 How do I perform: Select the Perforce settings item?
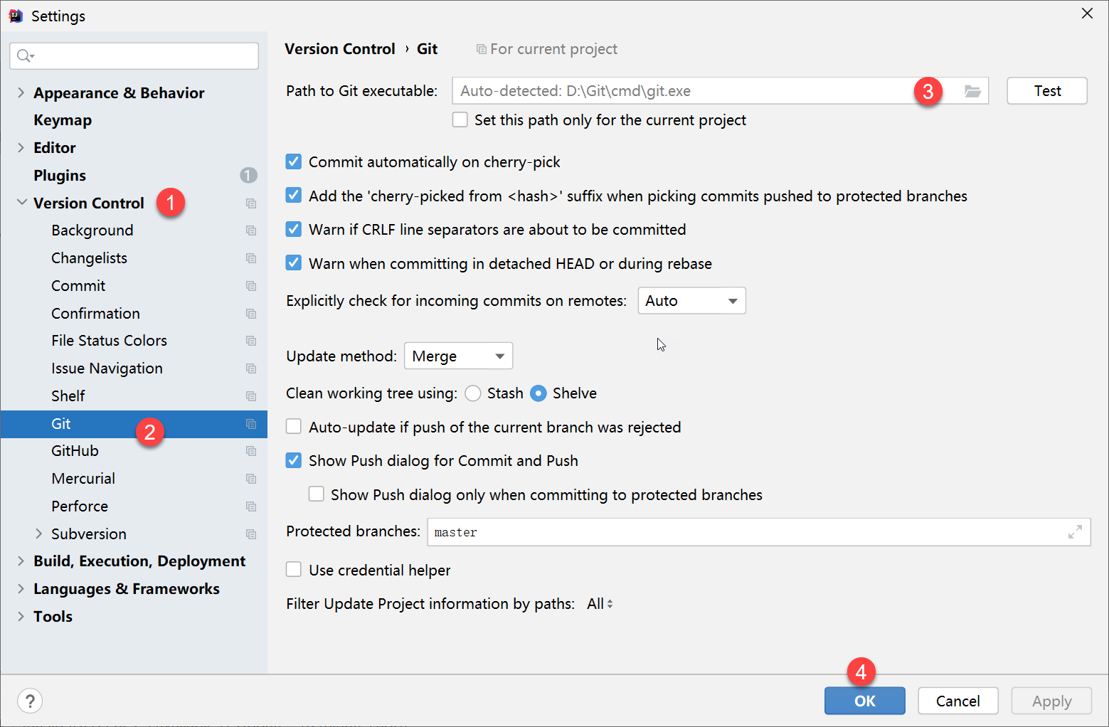click(80, 506)
